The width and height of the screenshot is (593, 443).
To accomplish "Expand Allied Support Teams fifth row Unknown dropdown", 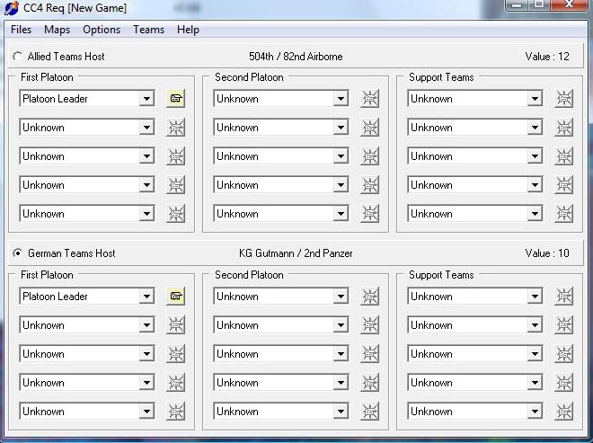I will 535,214.
